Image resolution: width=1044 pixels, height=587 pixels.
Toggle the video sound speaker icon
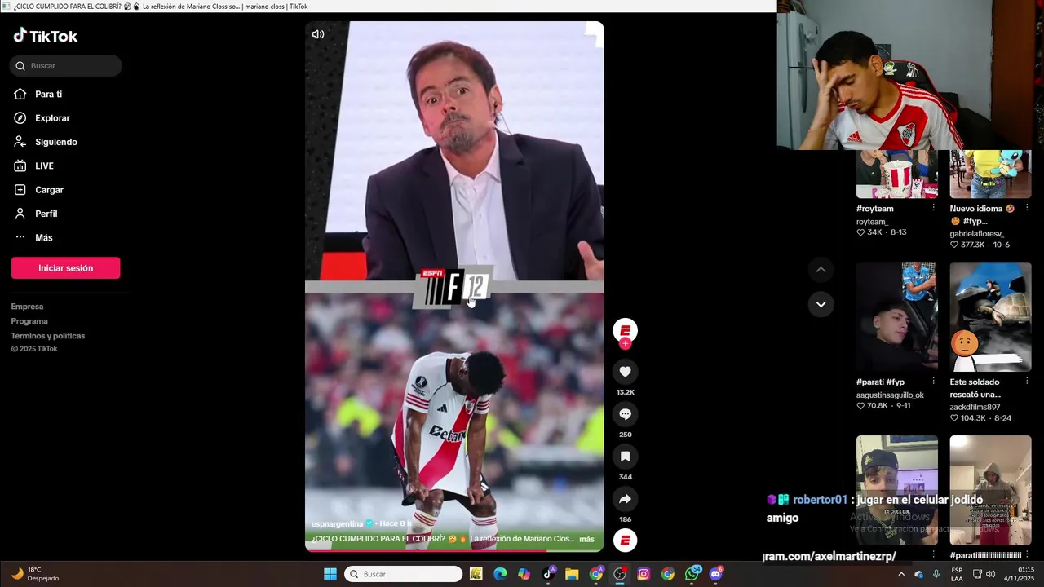(318, 34)
